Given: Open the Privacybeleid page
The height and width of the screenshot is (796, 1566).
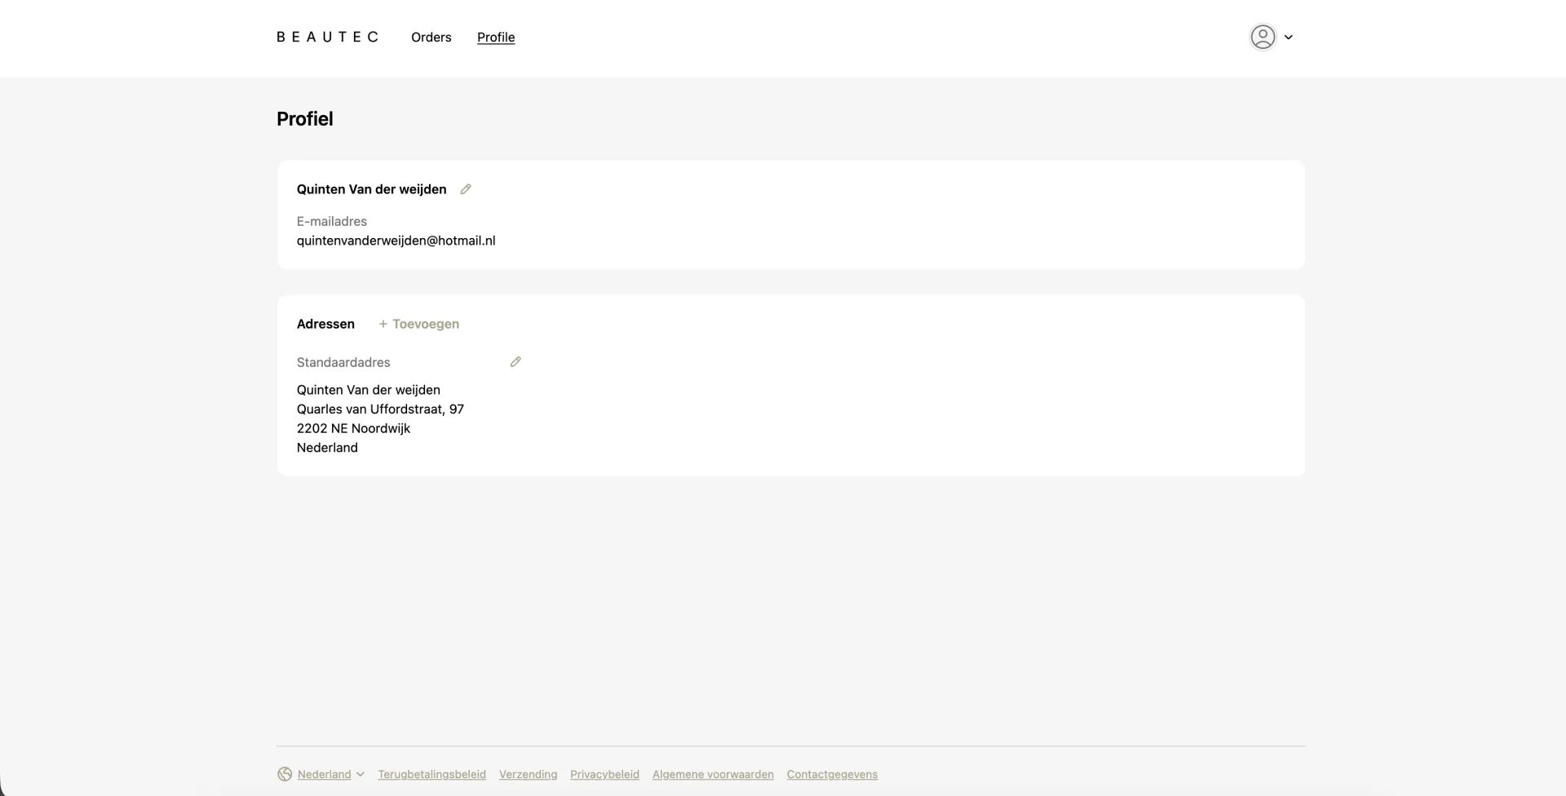Looking at the screenshot, I should 604,774.
